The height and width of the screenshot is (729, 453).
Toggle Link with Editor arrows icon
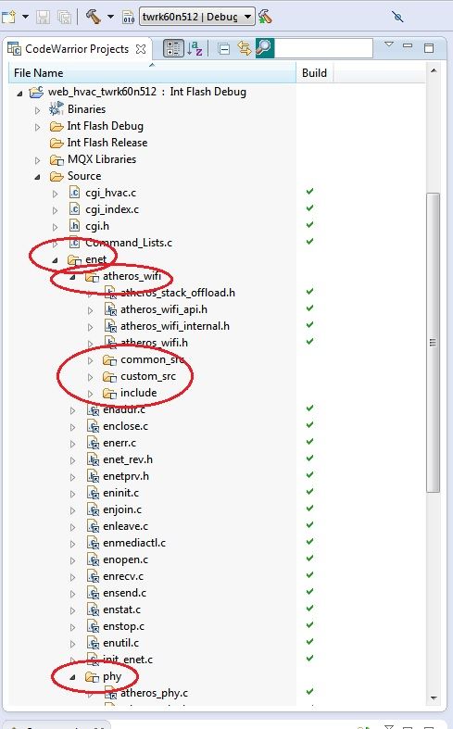coord(245,48)
